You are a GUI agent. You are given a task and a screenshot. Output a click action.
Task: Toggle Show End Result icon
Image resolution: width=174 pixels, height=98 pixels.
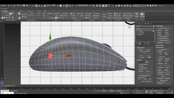point(140,44)
